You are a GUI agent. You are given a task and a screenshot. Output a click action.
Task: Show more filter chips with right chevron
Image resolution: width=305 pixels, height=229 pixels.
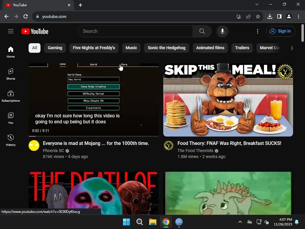point(292,48)
